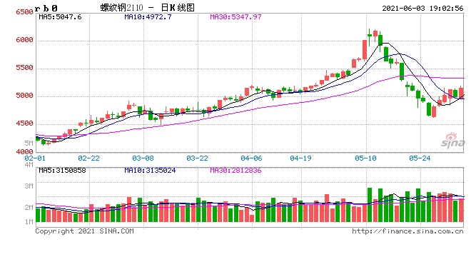Click the '04-06' date axis label

[251, 158]
